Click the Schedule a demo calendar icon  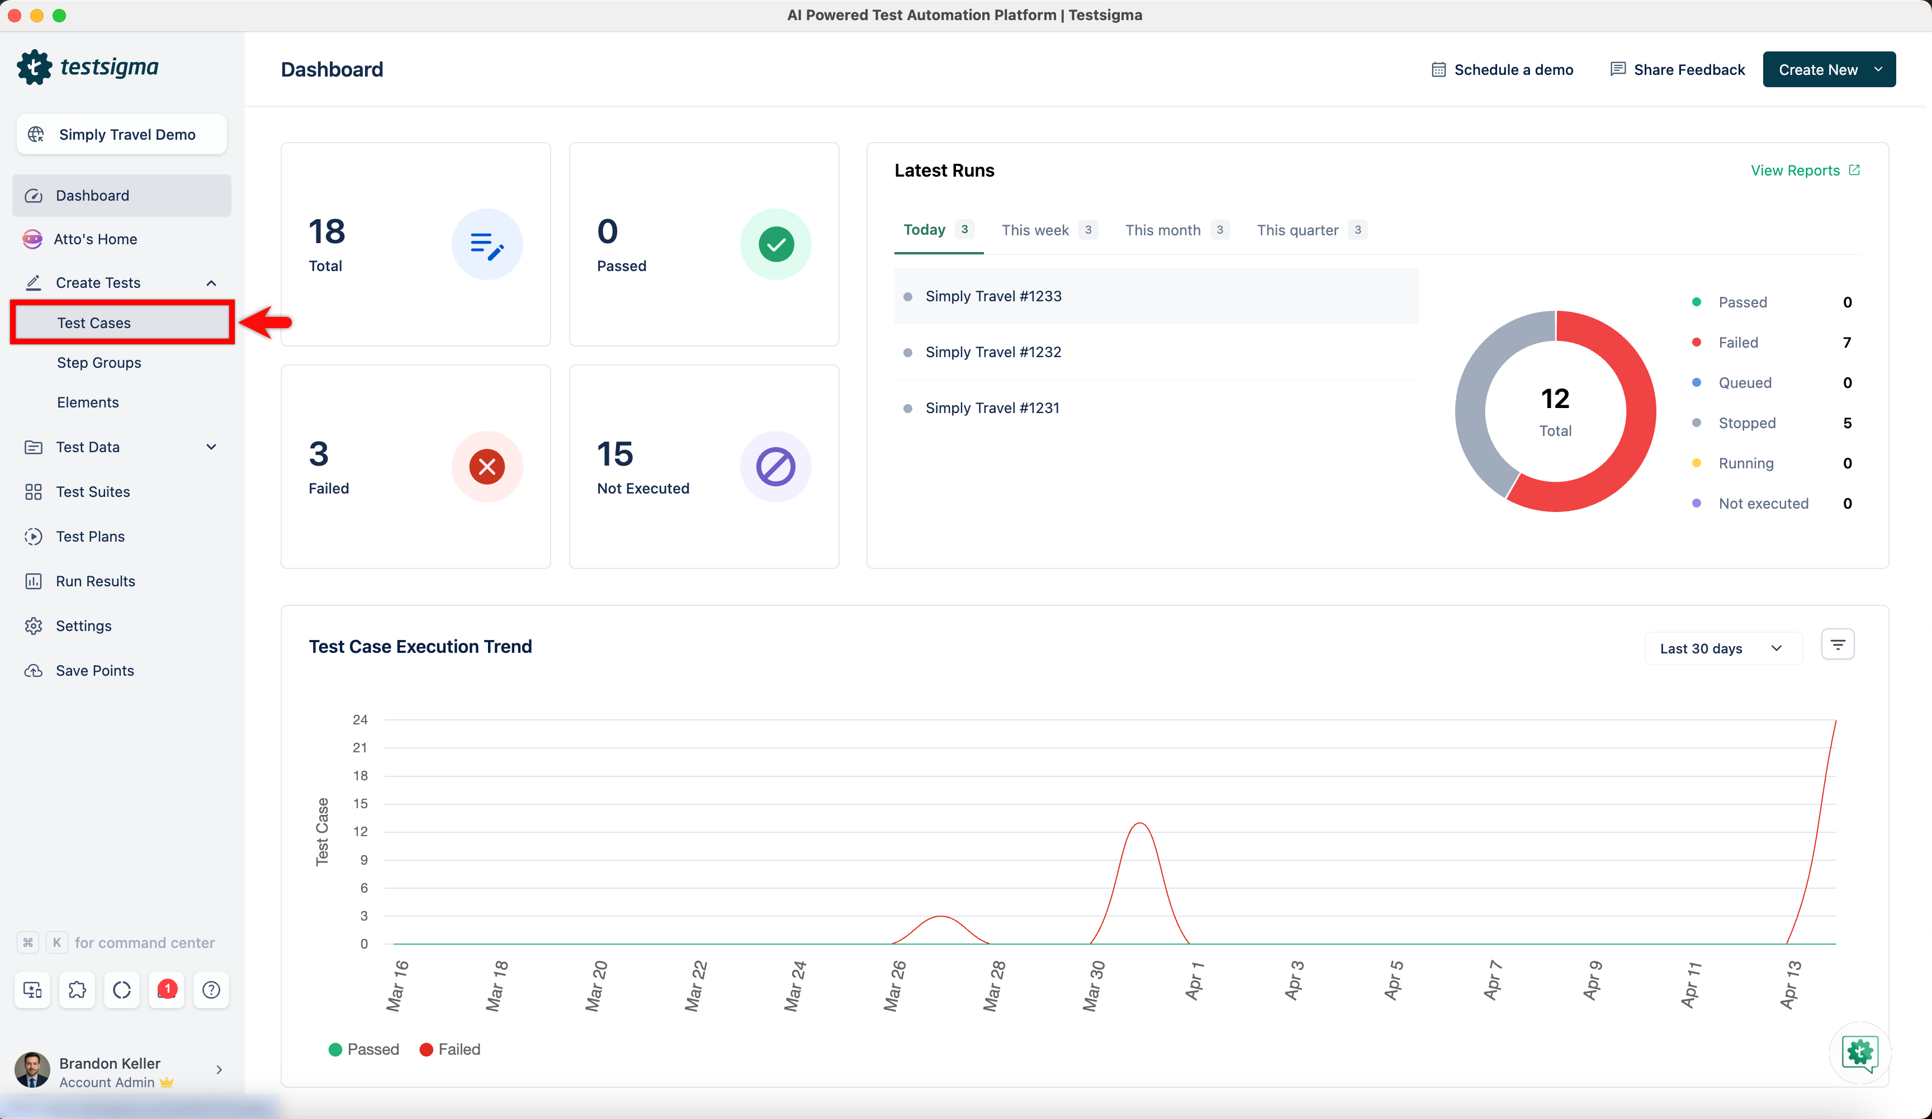(x=1438, y=70)
